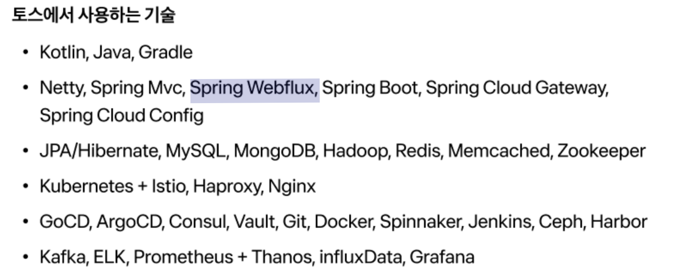This screenshot has width=677, height=275.
Task: Click the word 'MongoDB'
Action: (275, 151)
